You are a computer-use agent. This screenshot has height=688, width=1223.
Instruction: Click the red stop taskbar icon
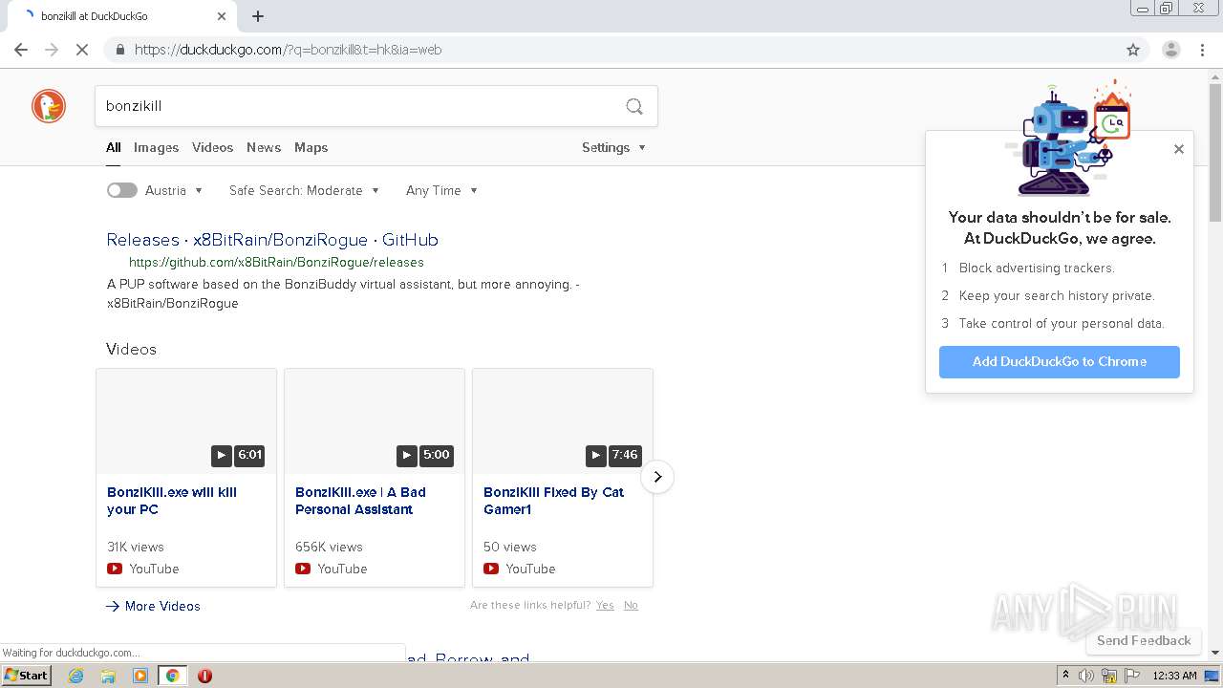204,676
